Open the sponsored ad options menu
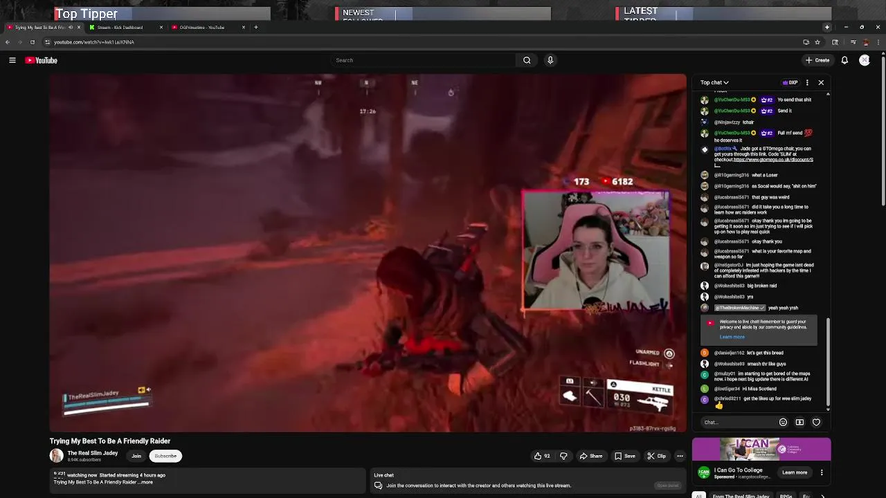Viewport: 886px width, 498px height. [x=822, y=472]
